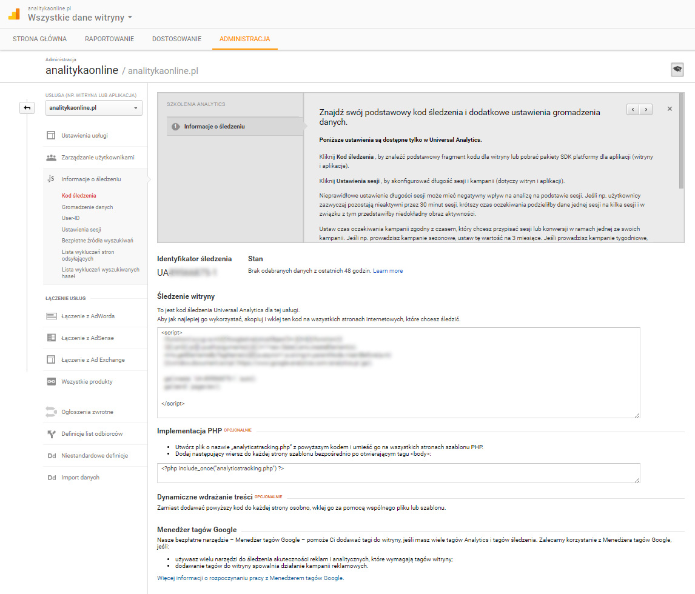Go to next training tip arrow
This screenshot has height=594, width=695.
646,110
